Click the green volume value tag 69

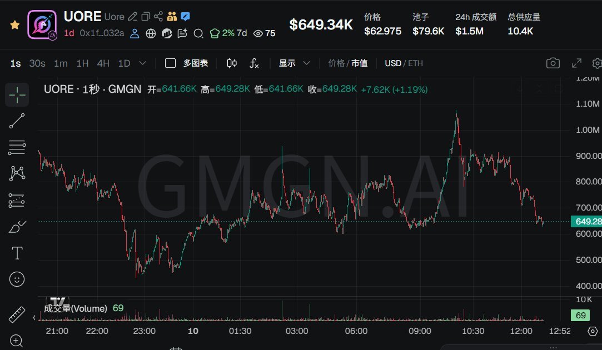pyautogui.click(x=580, y=316)
